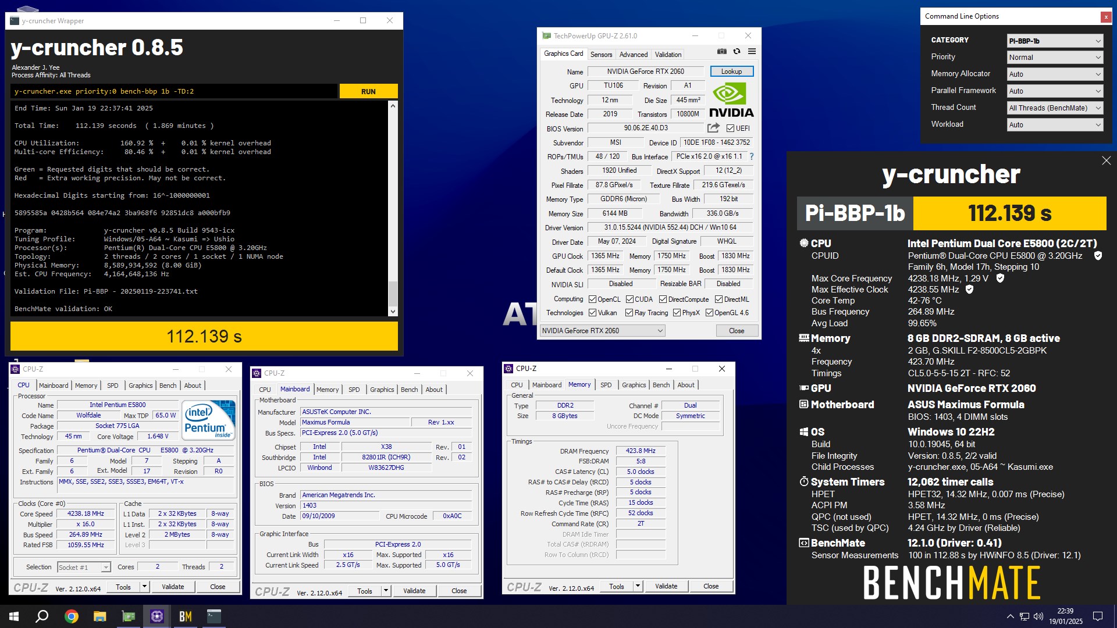Screen dimensions: 1117x628
Task: Click the yellow RUN button in y-cruncher
Action: (x=368, y=91)
